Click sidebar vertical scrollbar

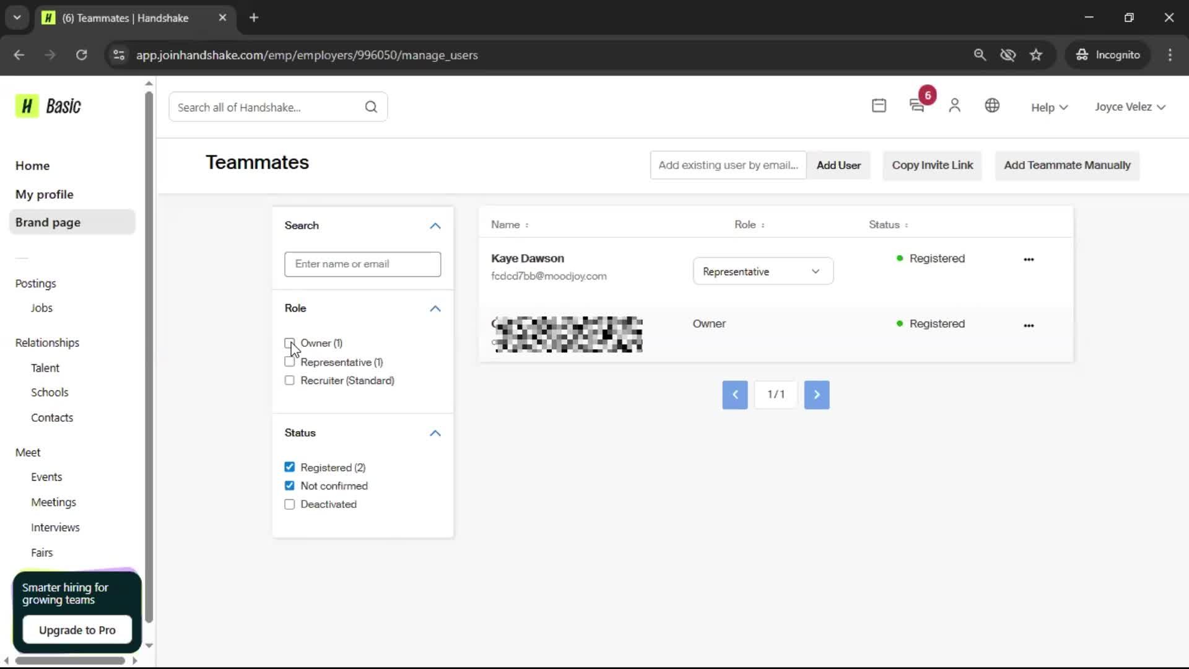(x=149, y=357)
